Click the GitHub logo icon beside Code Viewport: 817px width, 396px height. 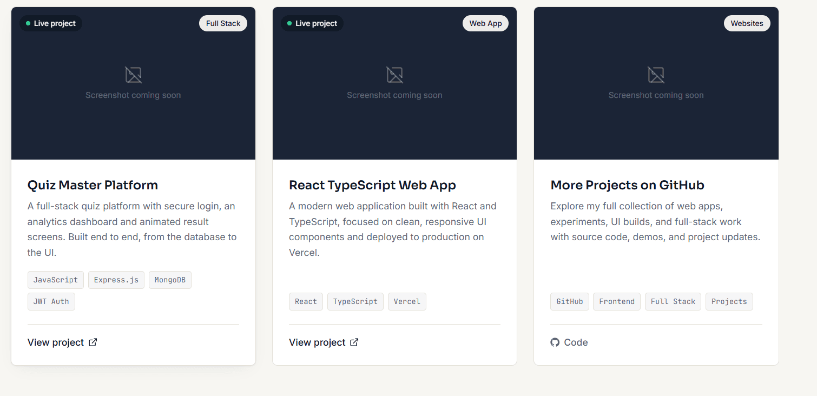pos(555,342)
